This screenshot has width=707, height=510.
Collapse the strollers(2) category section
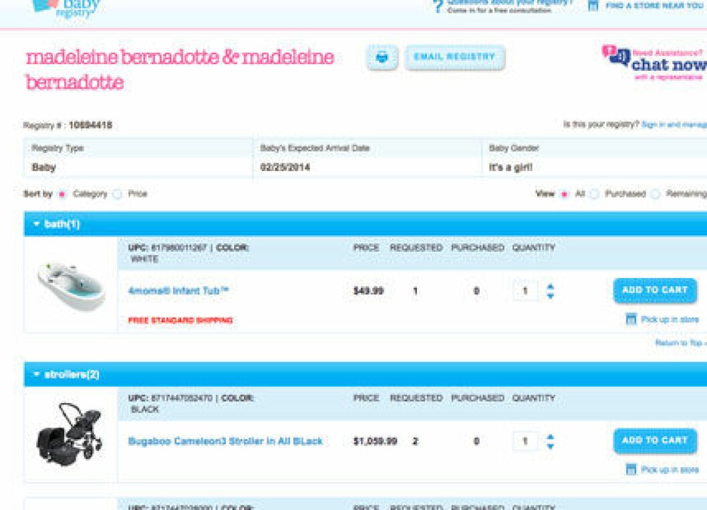pos(37,374)
